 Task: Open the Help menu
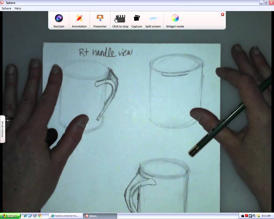(17, 8)
